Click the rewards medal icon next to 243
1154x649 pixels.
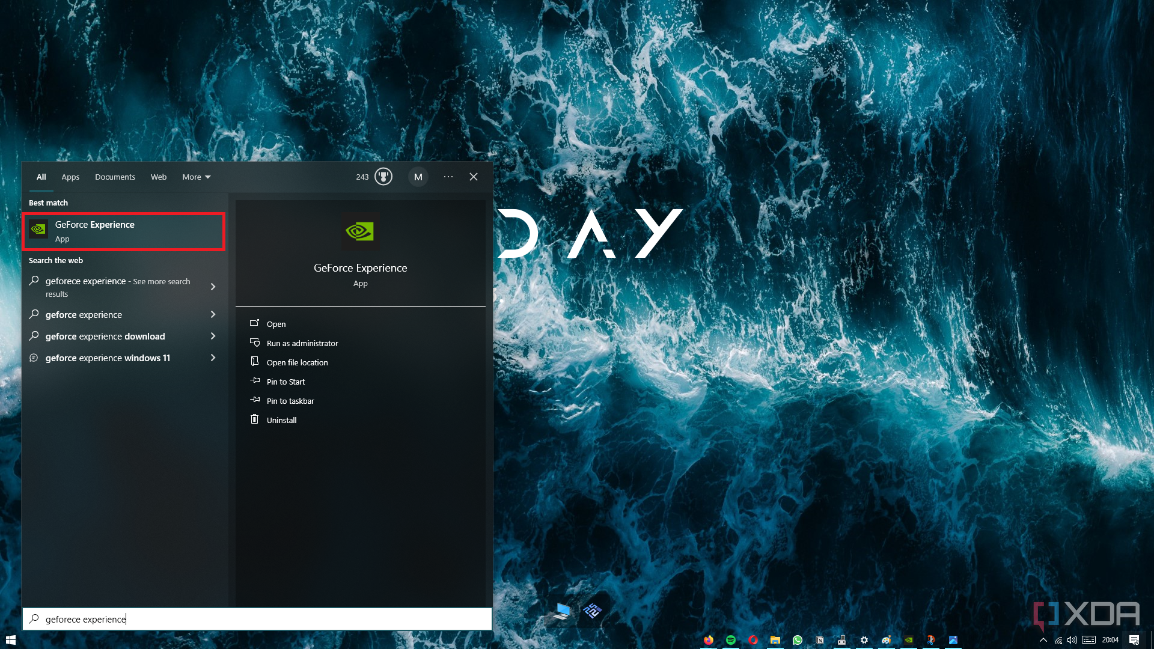383,177
